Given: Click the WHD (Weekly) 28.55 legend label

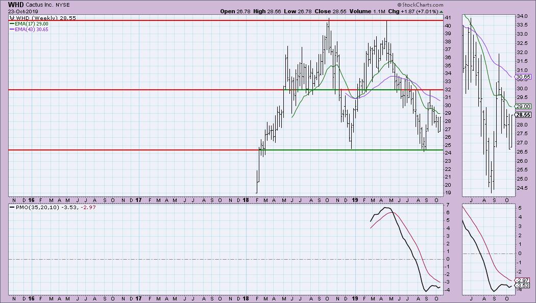Looking at the screenshot, I should tap(45, 18).
